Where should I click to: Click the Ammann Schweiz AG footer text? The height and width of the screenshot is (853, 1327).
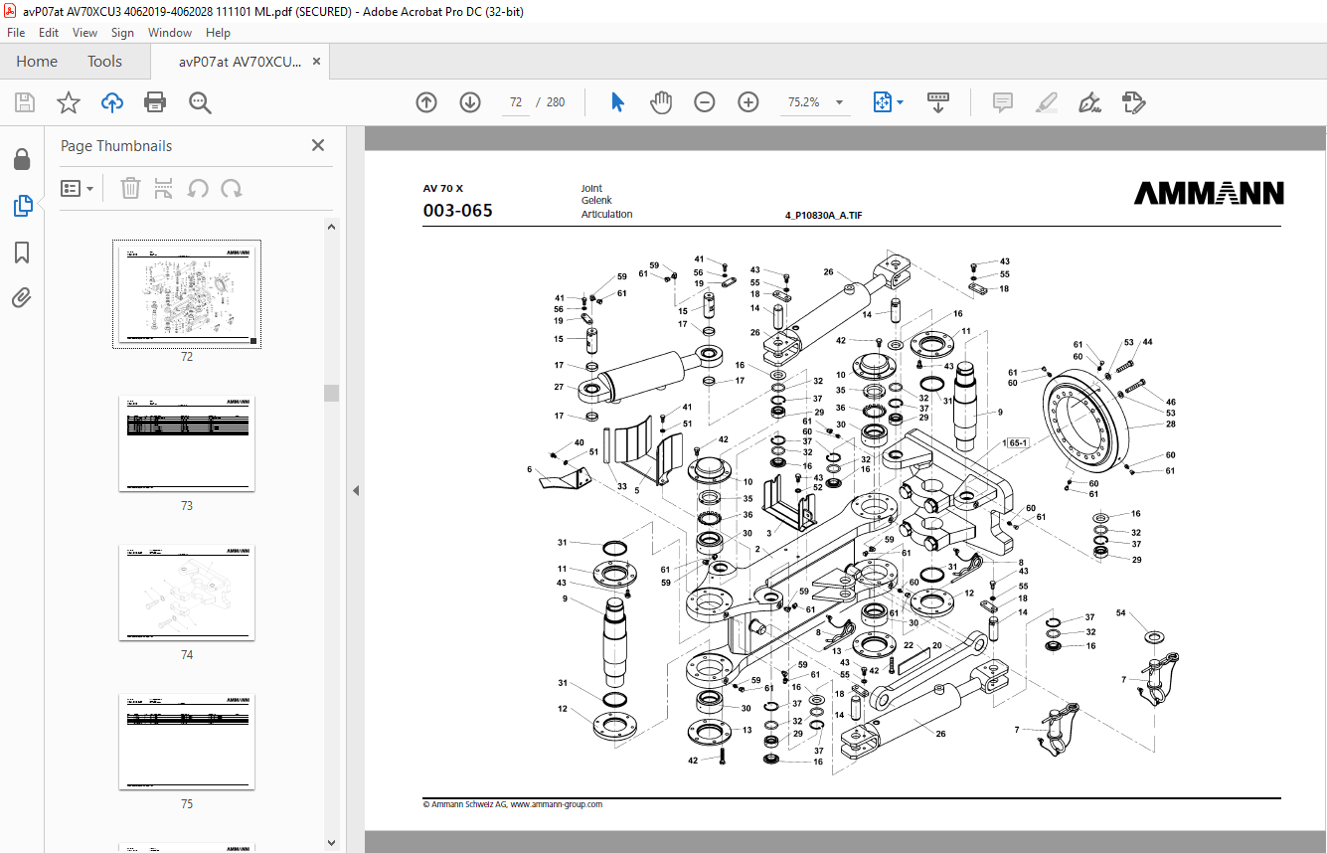(x=513, y=804)
